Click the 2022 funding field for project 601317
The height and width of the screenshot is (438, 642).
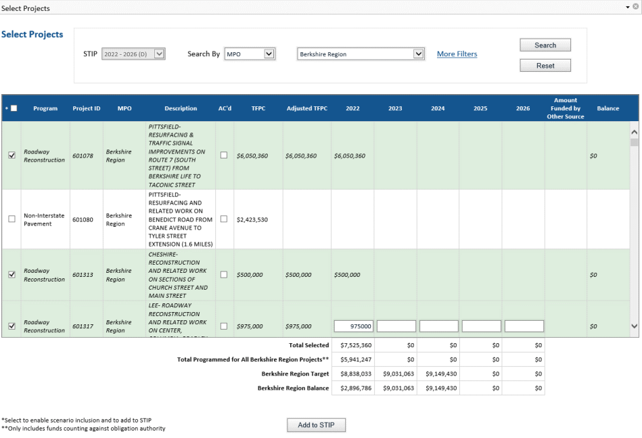tap(353, 326)
